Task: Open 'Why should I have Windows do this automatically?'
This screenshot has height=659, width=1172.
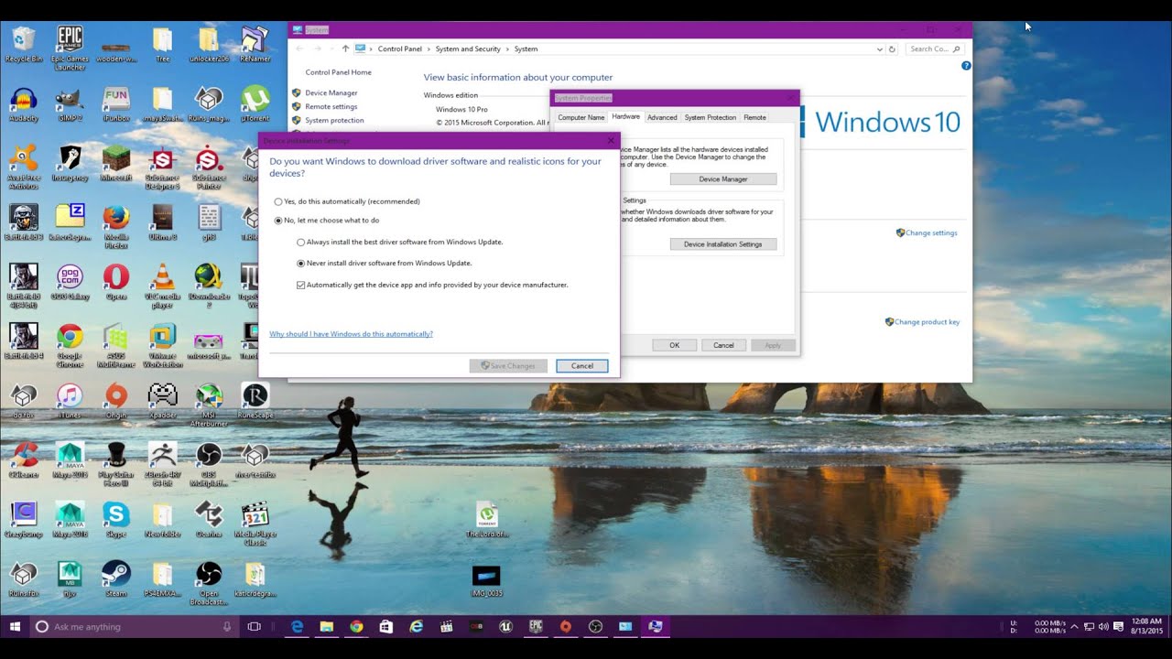Action: (351, 334)
